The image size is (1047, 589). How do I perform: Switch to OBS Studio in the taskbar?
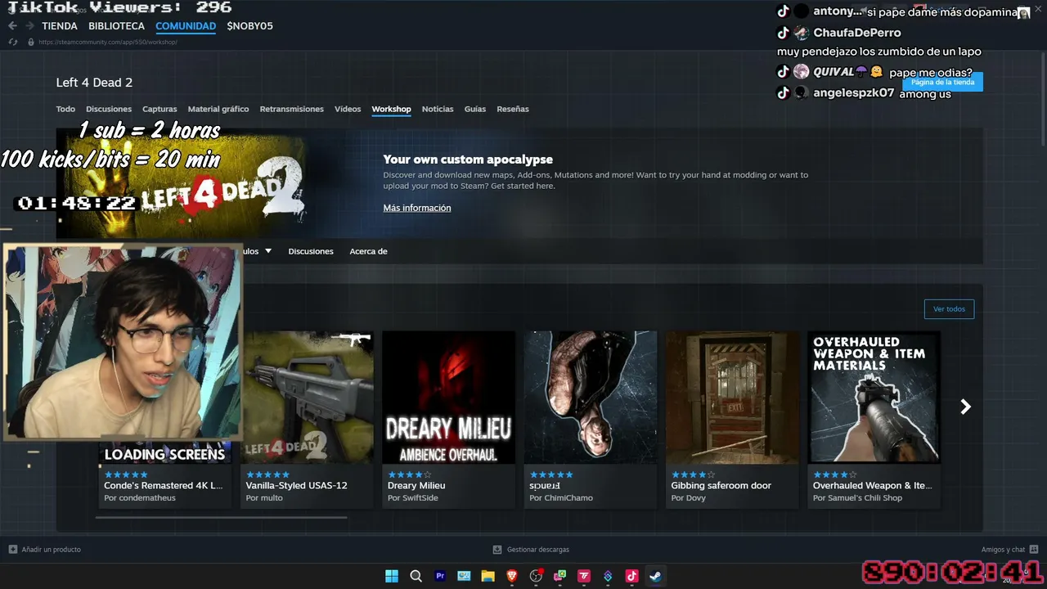[536, 576]
